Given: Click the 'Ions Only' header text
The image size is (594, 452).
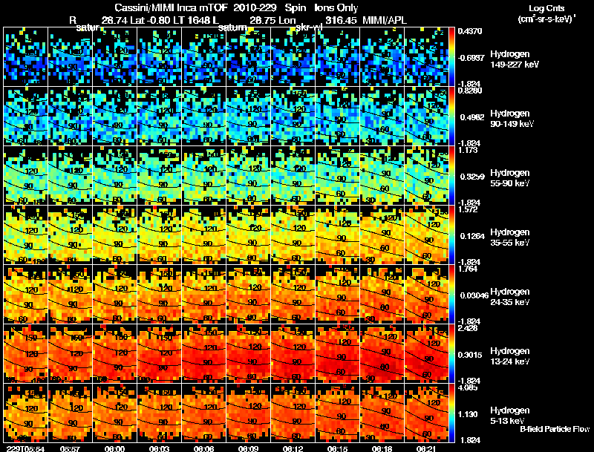Looking at the screenshot, I should coord(336,8).
